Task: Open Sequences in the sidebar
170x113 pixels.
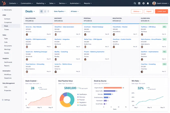Action: [x=8, y=78]
